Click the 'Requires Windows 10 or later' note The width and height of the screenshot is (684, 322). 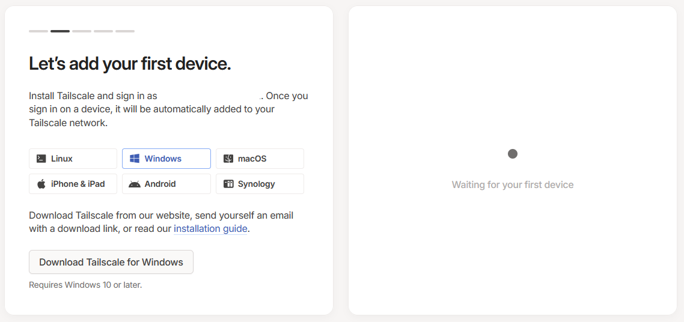click(85, 285)
